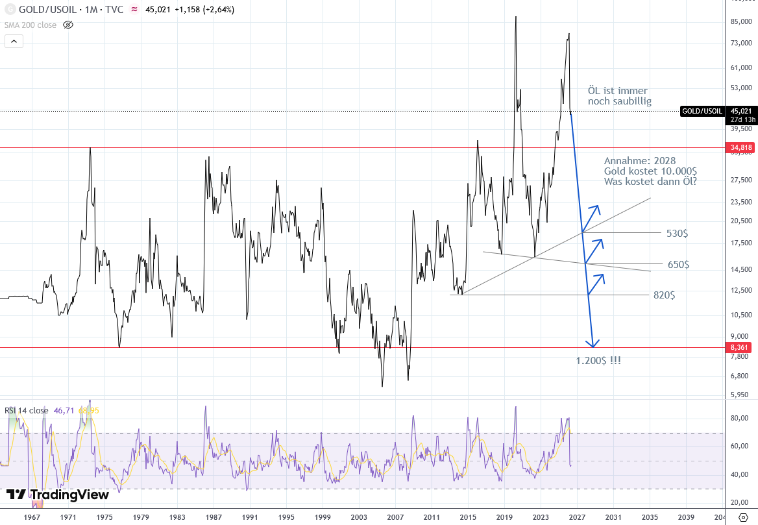Click the 2039 time axis label
The image size is (758, 525).
click(686, 517)
